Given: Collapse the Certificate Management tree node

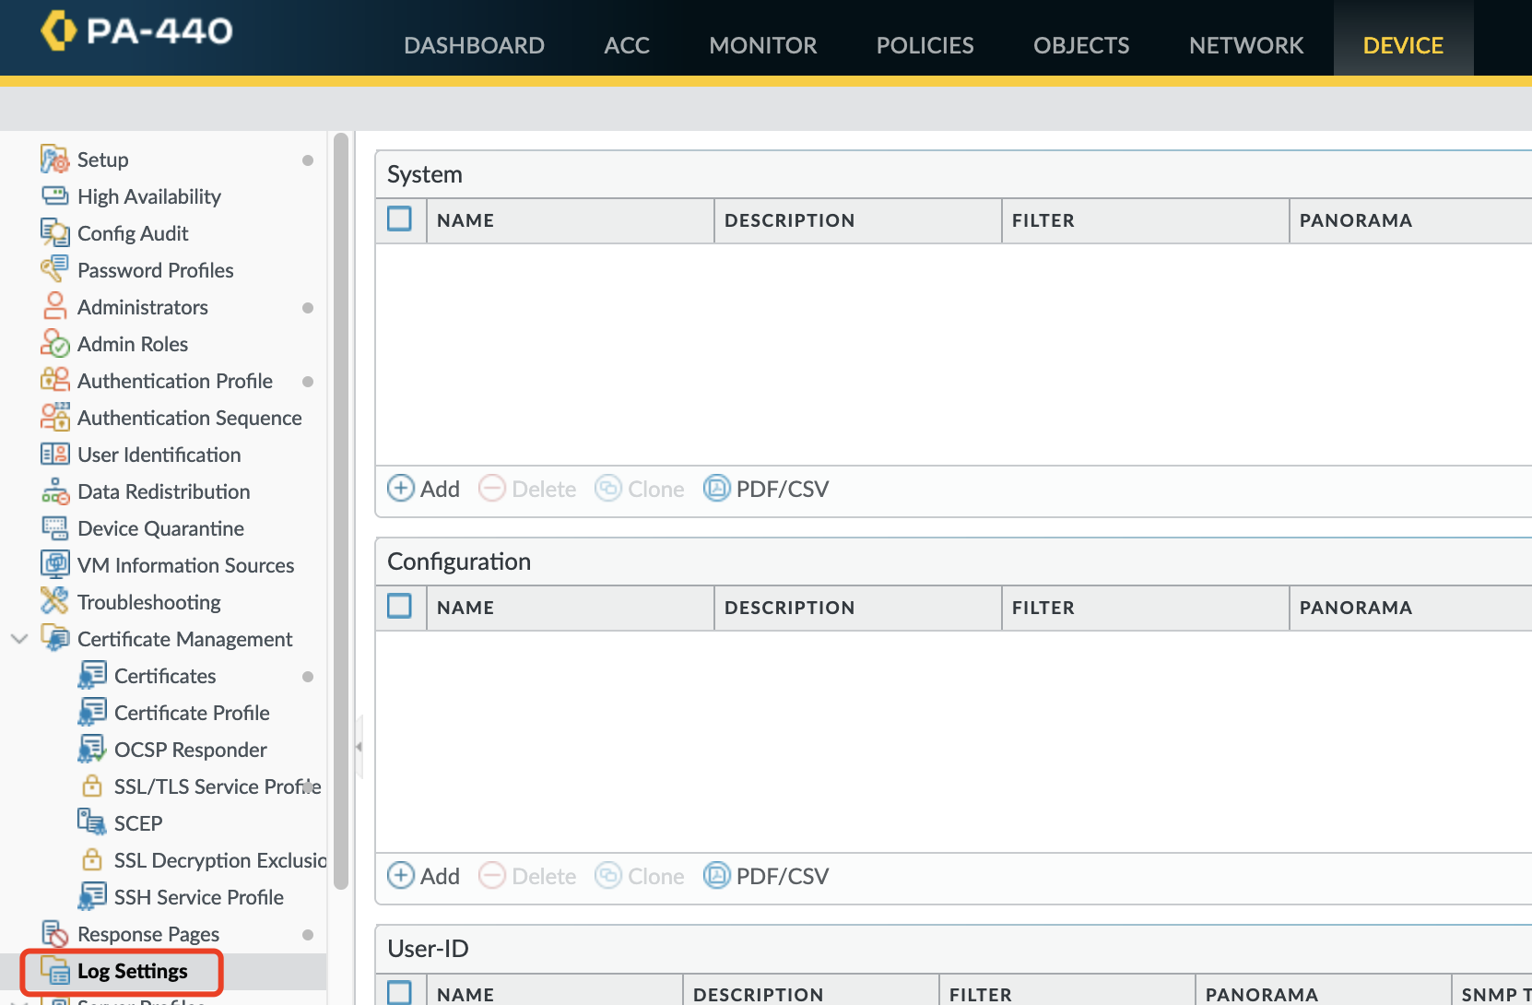Looking at the screenshot, I should tap(18, 638).
